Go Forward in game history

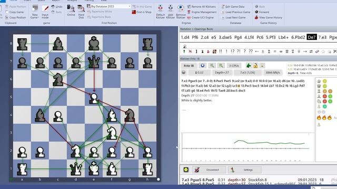[262, 12]
